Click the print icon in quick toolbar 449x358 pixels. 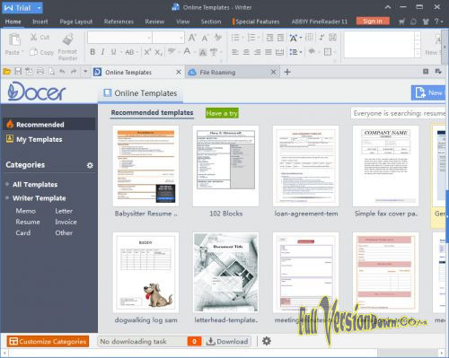(40, 71)
